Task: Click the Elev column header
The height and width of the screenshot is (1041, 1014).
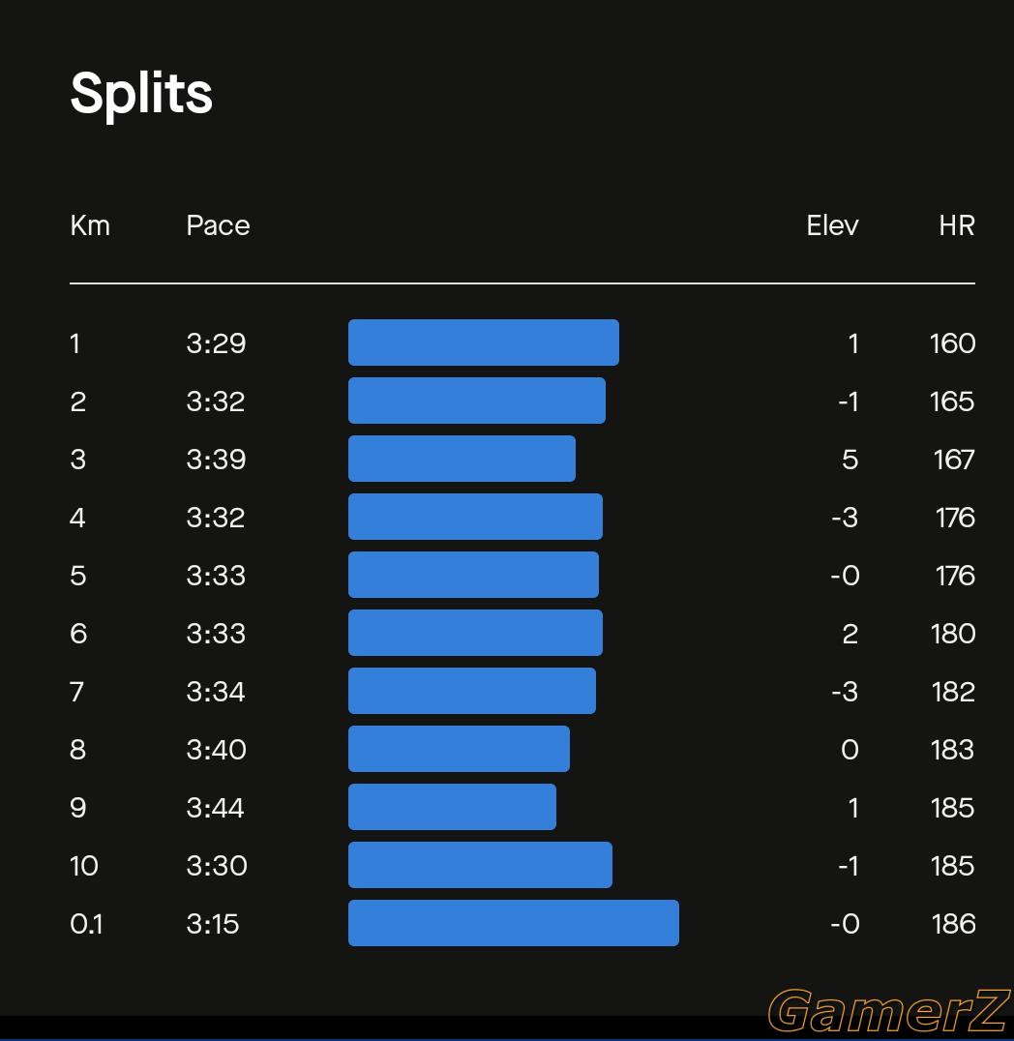Action: coord(832,225)
